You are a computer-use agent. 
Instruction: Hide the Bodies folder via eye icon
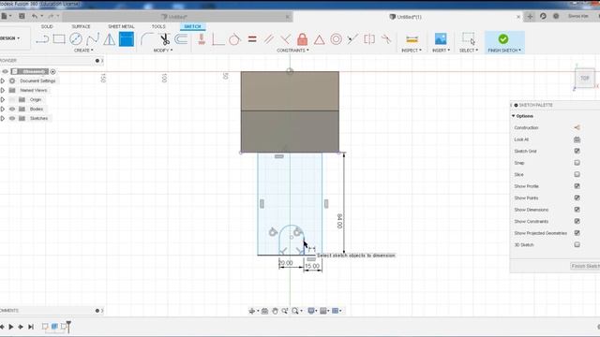12,109
